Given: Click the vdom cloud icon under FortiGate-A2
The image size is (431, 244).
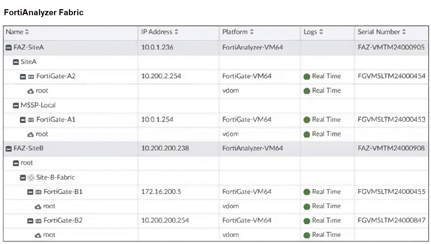Looking at the screenshot, I should 31,91.
